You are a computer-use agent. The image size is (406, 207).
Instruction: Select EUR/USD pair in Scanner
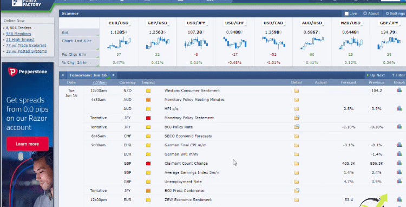pyautogui.click(x=119, y=23)
